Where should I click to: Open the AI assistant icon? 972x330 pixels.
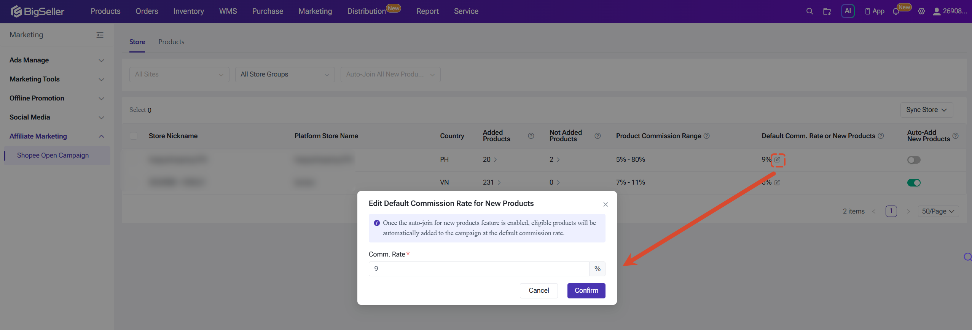(848, 11)
